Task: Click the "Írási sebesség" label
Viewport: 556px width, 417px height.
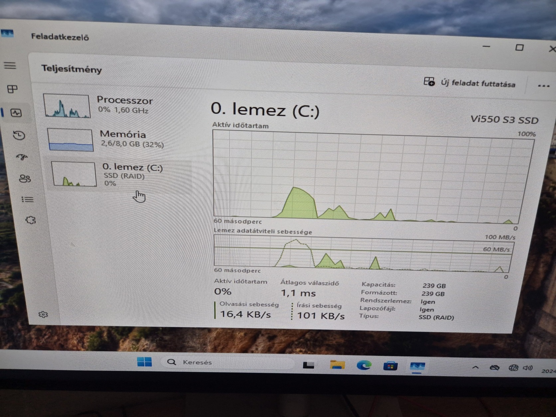Action: pyautogui.click(x=319, y=305)
